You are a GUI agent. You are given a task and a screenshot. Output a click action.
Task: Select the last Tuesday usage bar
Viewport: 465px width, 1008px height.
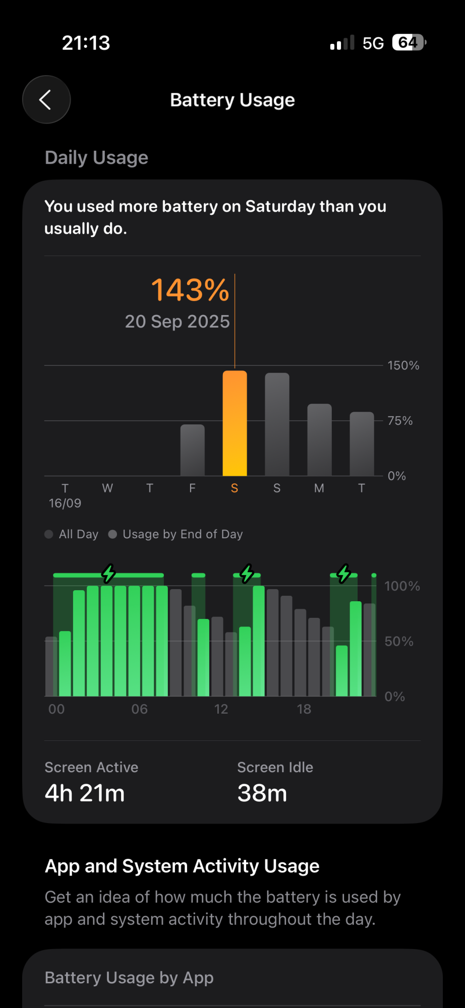(x=362, y=444)
